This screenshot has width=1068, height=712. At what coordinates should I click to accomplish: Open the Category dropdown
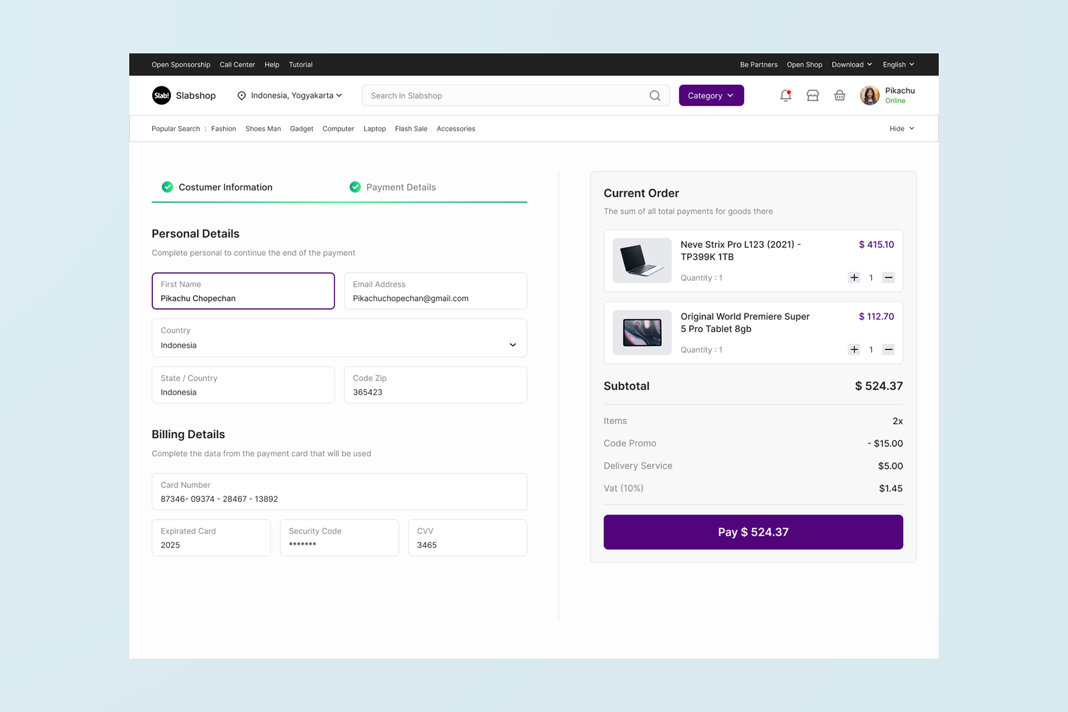tap(711, 96)
